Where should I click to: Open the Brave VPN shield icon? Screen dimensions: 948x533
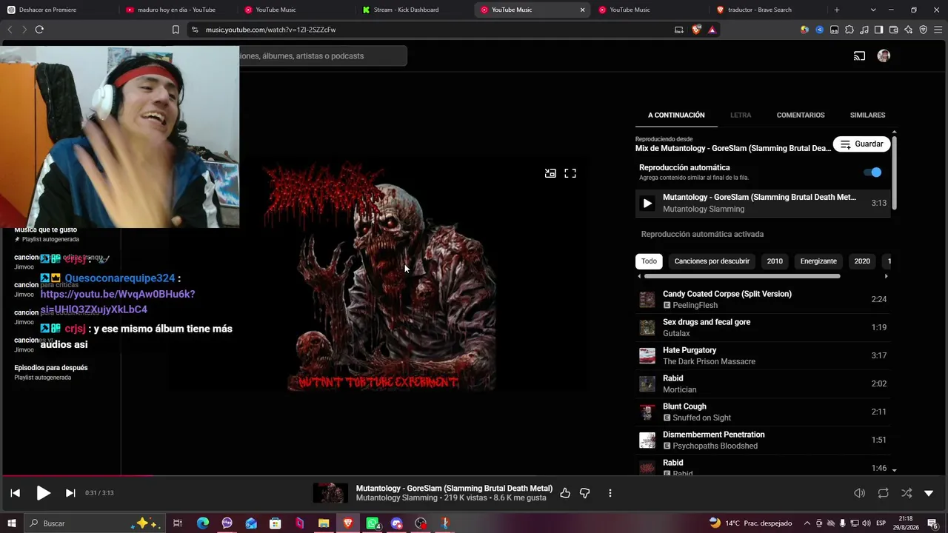(x=923, y=30)
